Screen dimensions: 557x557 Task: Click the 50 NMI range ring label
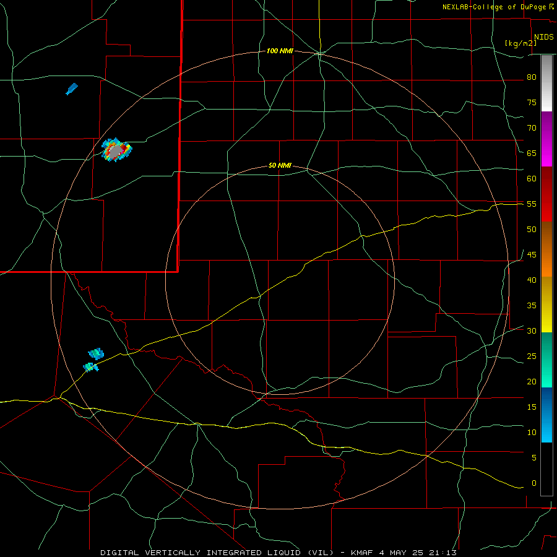click(x=280, y=165)
